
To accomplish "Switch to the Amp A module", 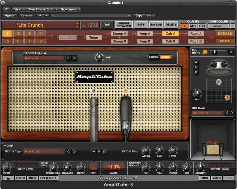I will [145, 34].
